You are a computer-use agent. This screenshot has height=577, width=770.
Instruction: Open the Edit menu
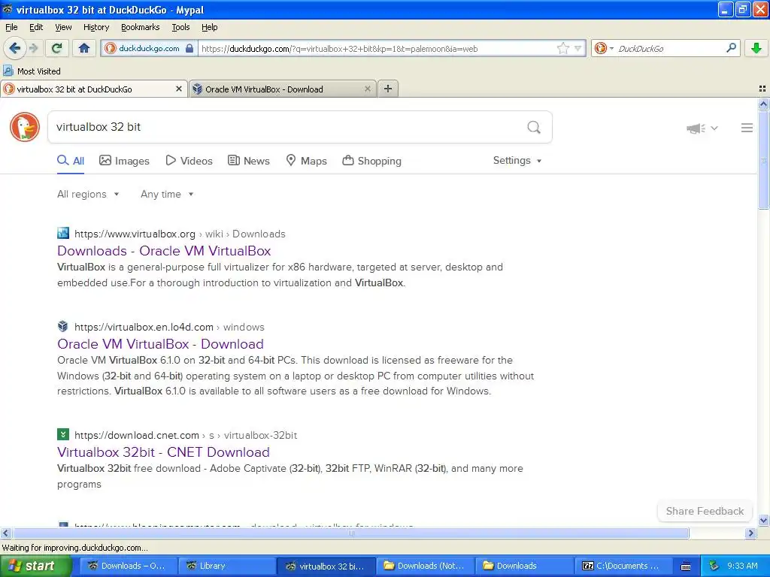[x=36, y=27]
